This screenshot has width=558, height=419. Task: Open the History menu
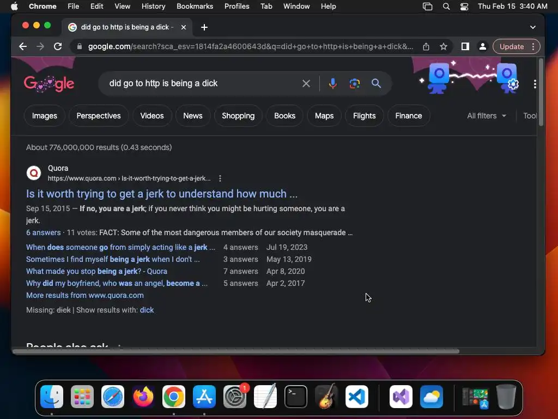click(x=153, y=7)
